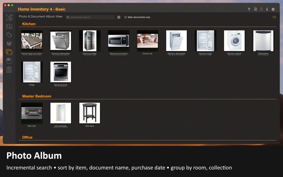
Task: Select the Fridge photo in second row
Action: click(x=32, y=72)
